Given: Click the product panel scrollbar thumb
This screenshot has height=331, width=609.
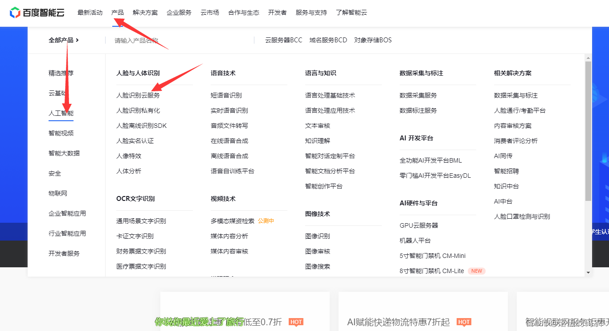Looking at the screenshot, I should pyautogui.click(x=589, y=131).
